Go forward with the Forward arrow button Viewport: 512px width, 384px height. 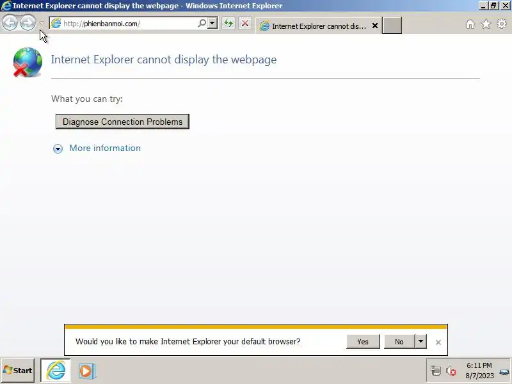click(28, 23)
